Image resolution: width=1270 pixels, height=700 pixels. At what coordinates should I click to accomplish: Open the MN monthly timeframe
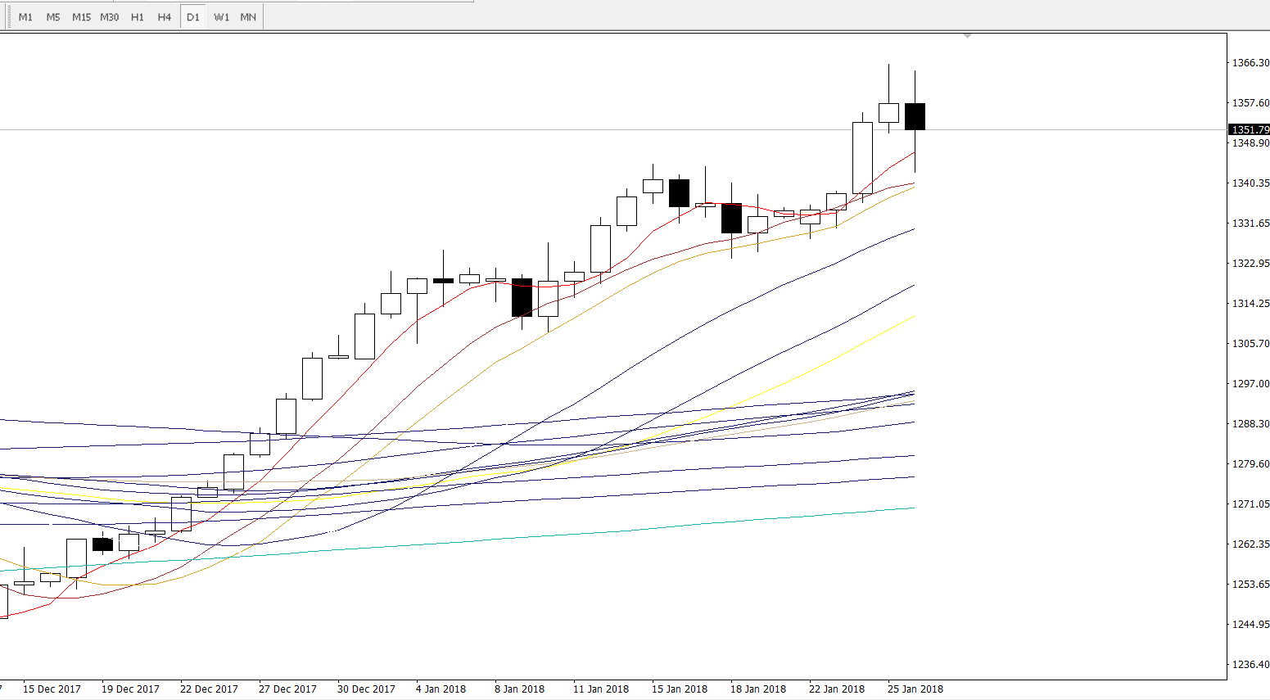248,17
